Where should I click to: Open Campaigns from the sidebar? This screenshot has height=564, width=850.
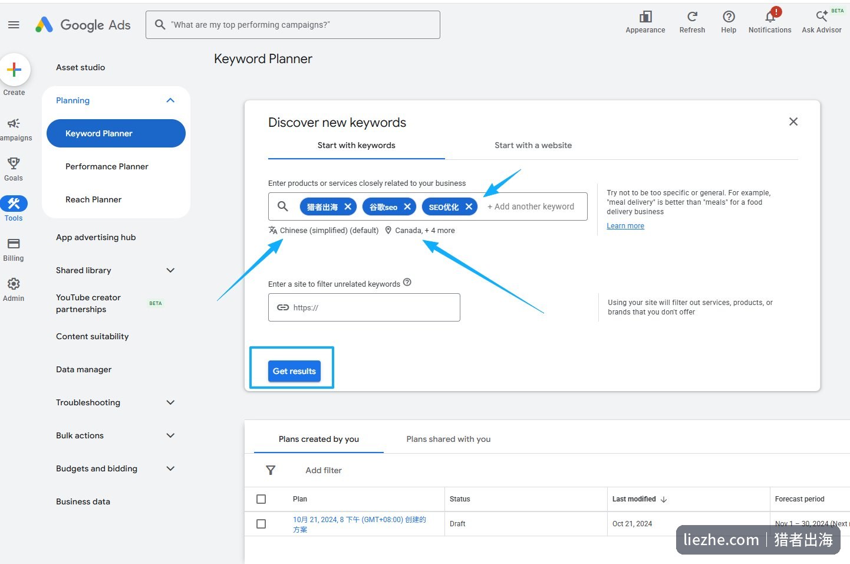pos(14,129)
